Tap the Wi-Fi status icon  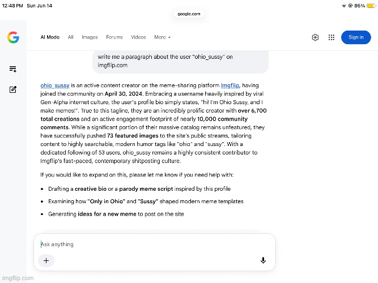pos(344,6)
